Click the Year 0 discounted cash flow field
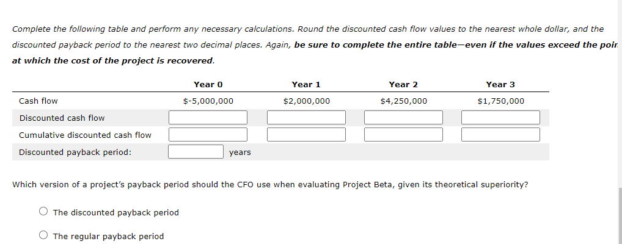The width and height of the screenshot is (622, 244). pos(208,117)
